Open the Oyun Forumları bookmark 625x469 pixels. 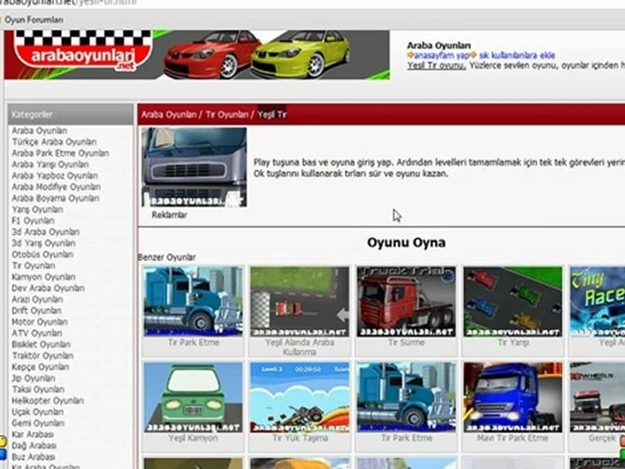(33, 20)
